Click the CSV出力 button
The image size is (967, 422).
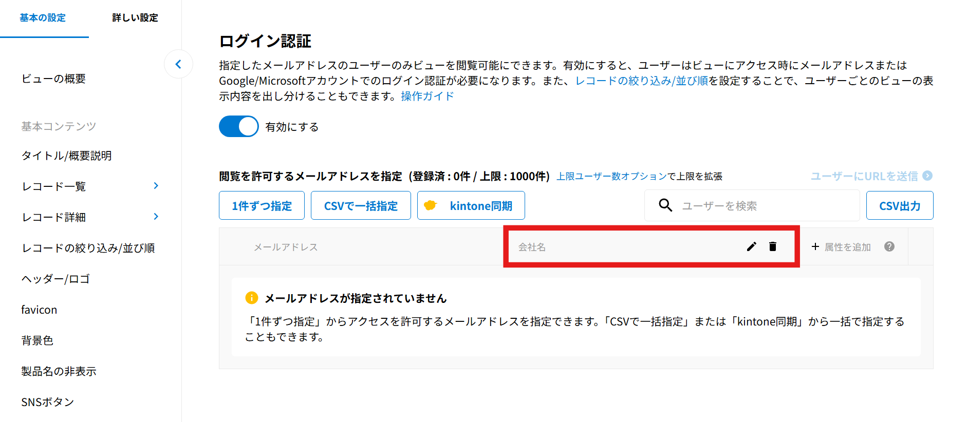899,206
